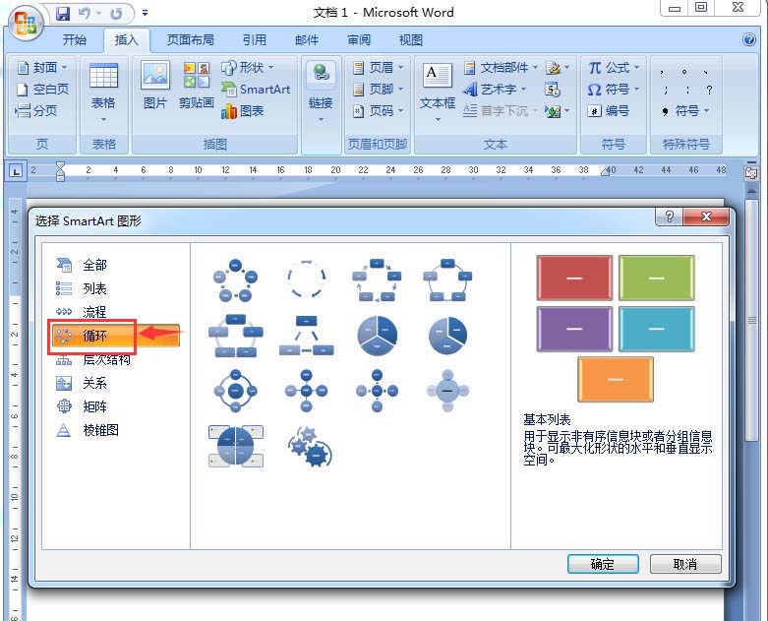768x621 pixels.
Task: Click the 取消 cancel button
Action: coord(685,564)
